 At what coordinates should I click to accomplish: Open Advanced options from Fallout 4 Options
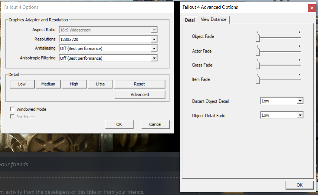[x=140, y=94]
